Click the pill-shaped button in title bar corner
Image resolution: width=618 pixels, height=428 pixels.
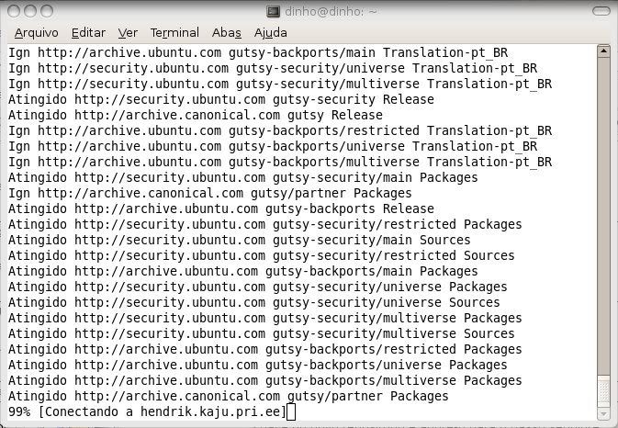coord(601,11)
